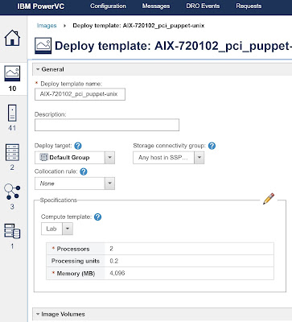Open the Compute template Lab dropdown arrow

click(x=68, y=229)
